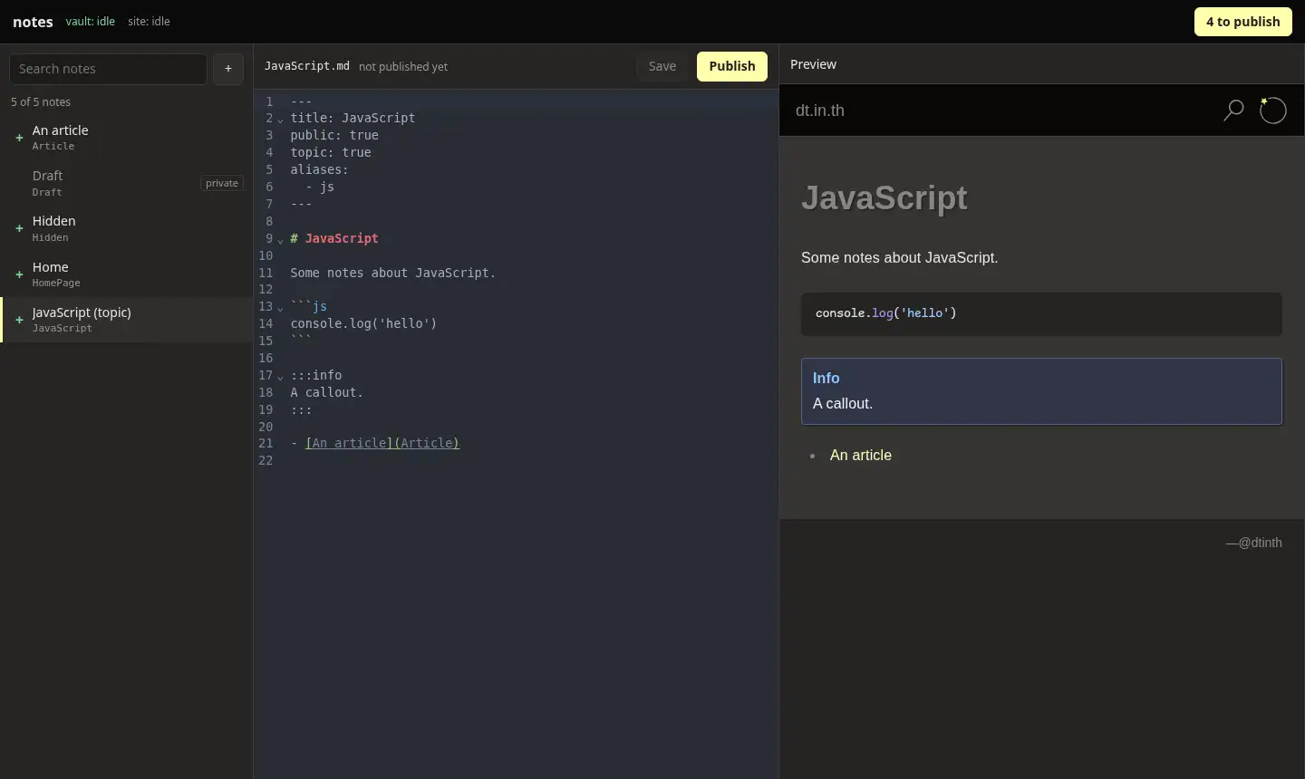Focus the Search notes field
This screenshot has width=1305, height=779.
tap(108, 69)
